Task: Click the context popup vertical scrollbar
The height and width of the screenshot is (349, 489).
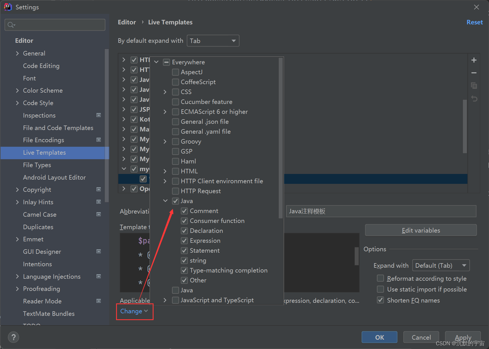Action: coord(280,138)
